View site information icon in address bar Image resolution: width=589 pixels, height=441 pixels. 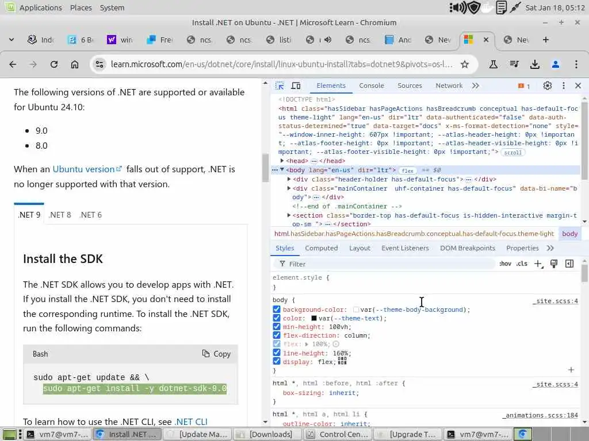[100, 64]
